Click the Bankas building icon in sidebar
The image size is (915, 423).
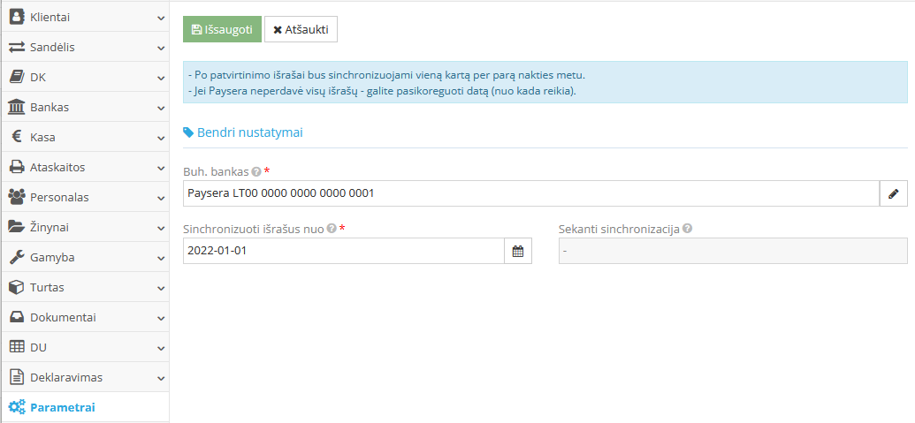pos(16,107)
